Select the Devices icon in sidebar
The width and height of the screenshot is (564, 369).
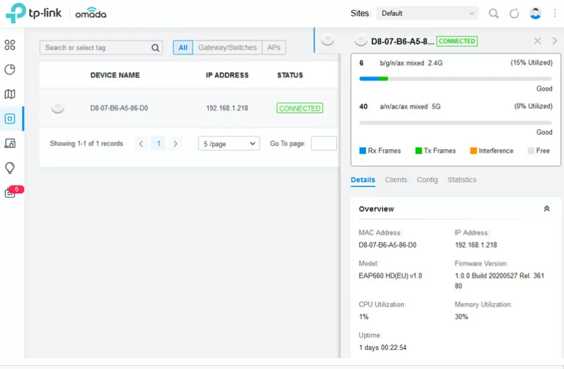point(10,119)
